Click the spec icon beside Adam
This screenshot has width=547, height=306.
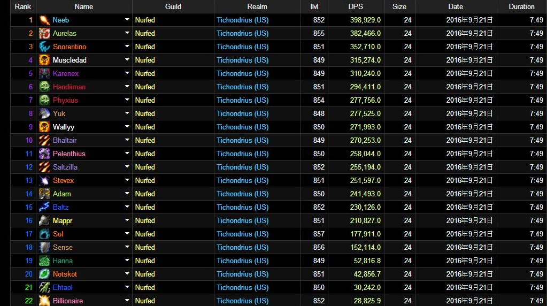pyautogui.click(x=44, y=194)
